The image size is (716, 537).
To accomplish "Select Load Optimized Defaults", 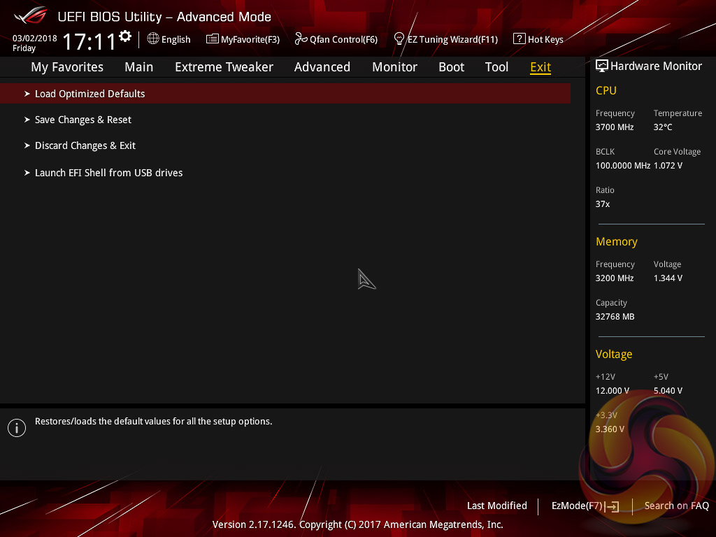I will pyautogui.click(x=285, y=94).
